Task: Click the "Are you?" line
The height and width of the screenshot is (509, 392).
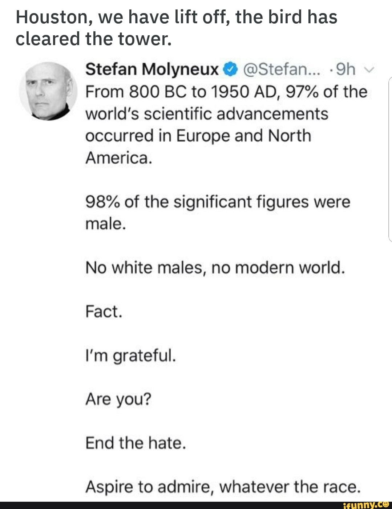Action: (x=118, y=399)
